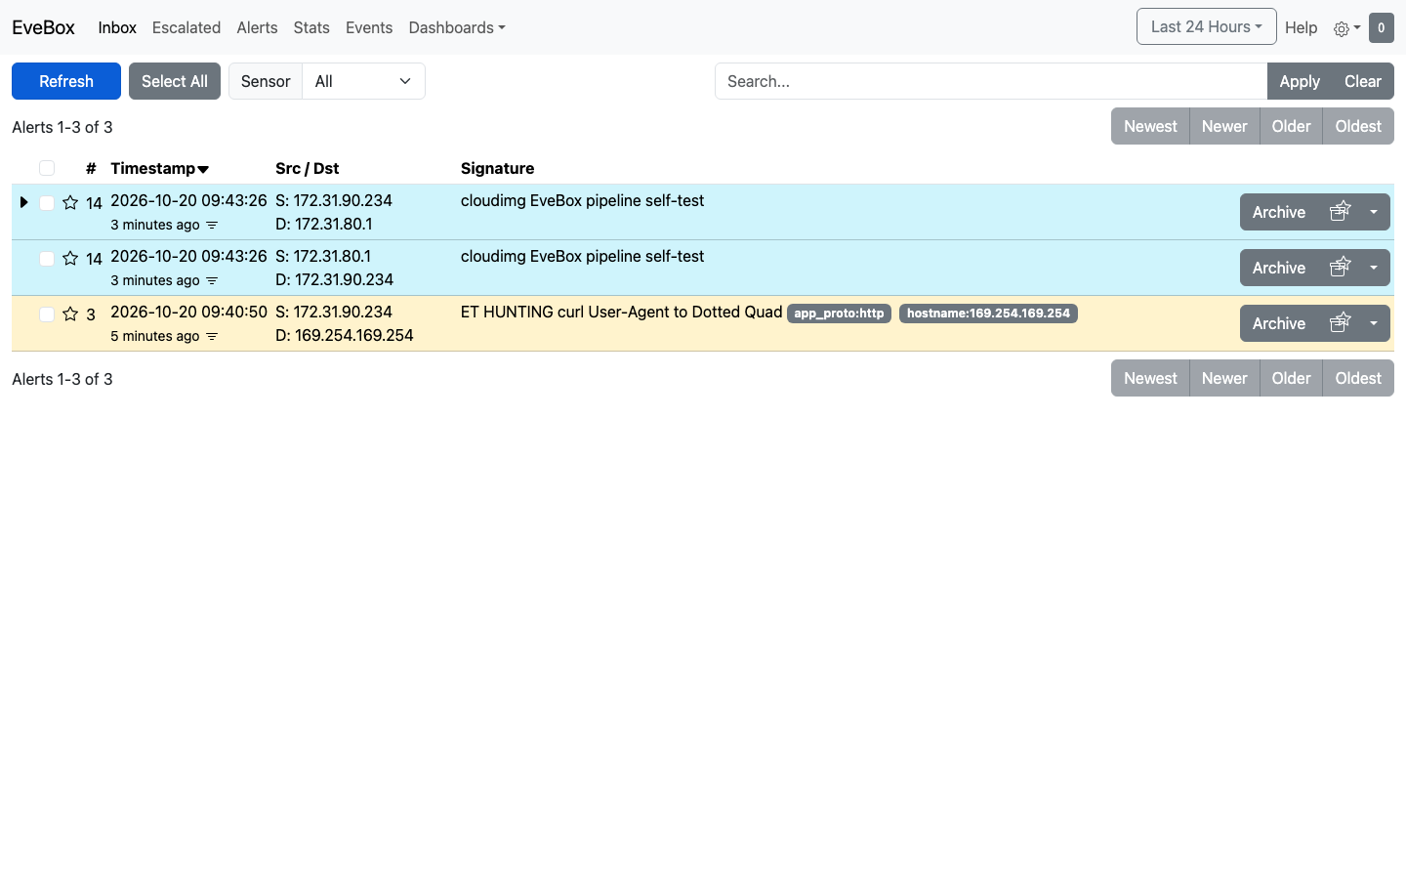Open Archive dropdown caret for destination 172.31.80.1 alert
1406x879 pixels.
click(1374, 212)
